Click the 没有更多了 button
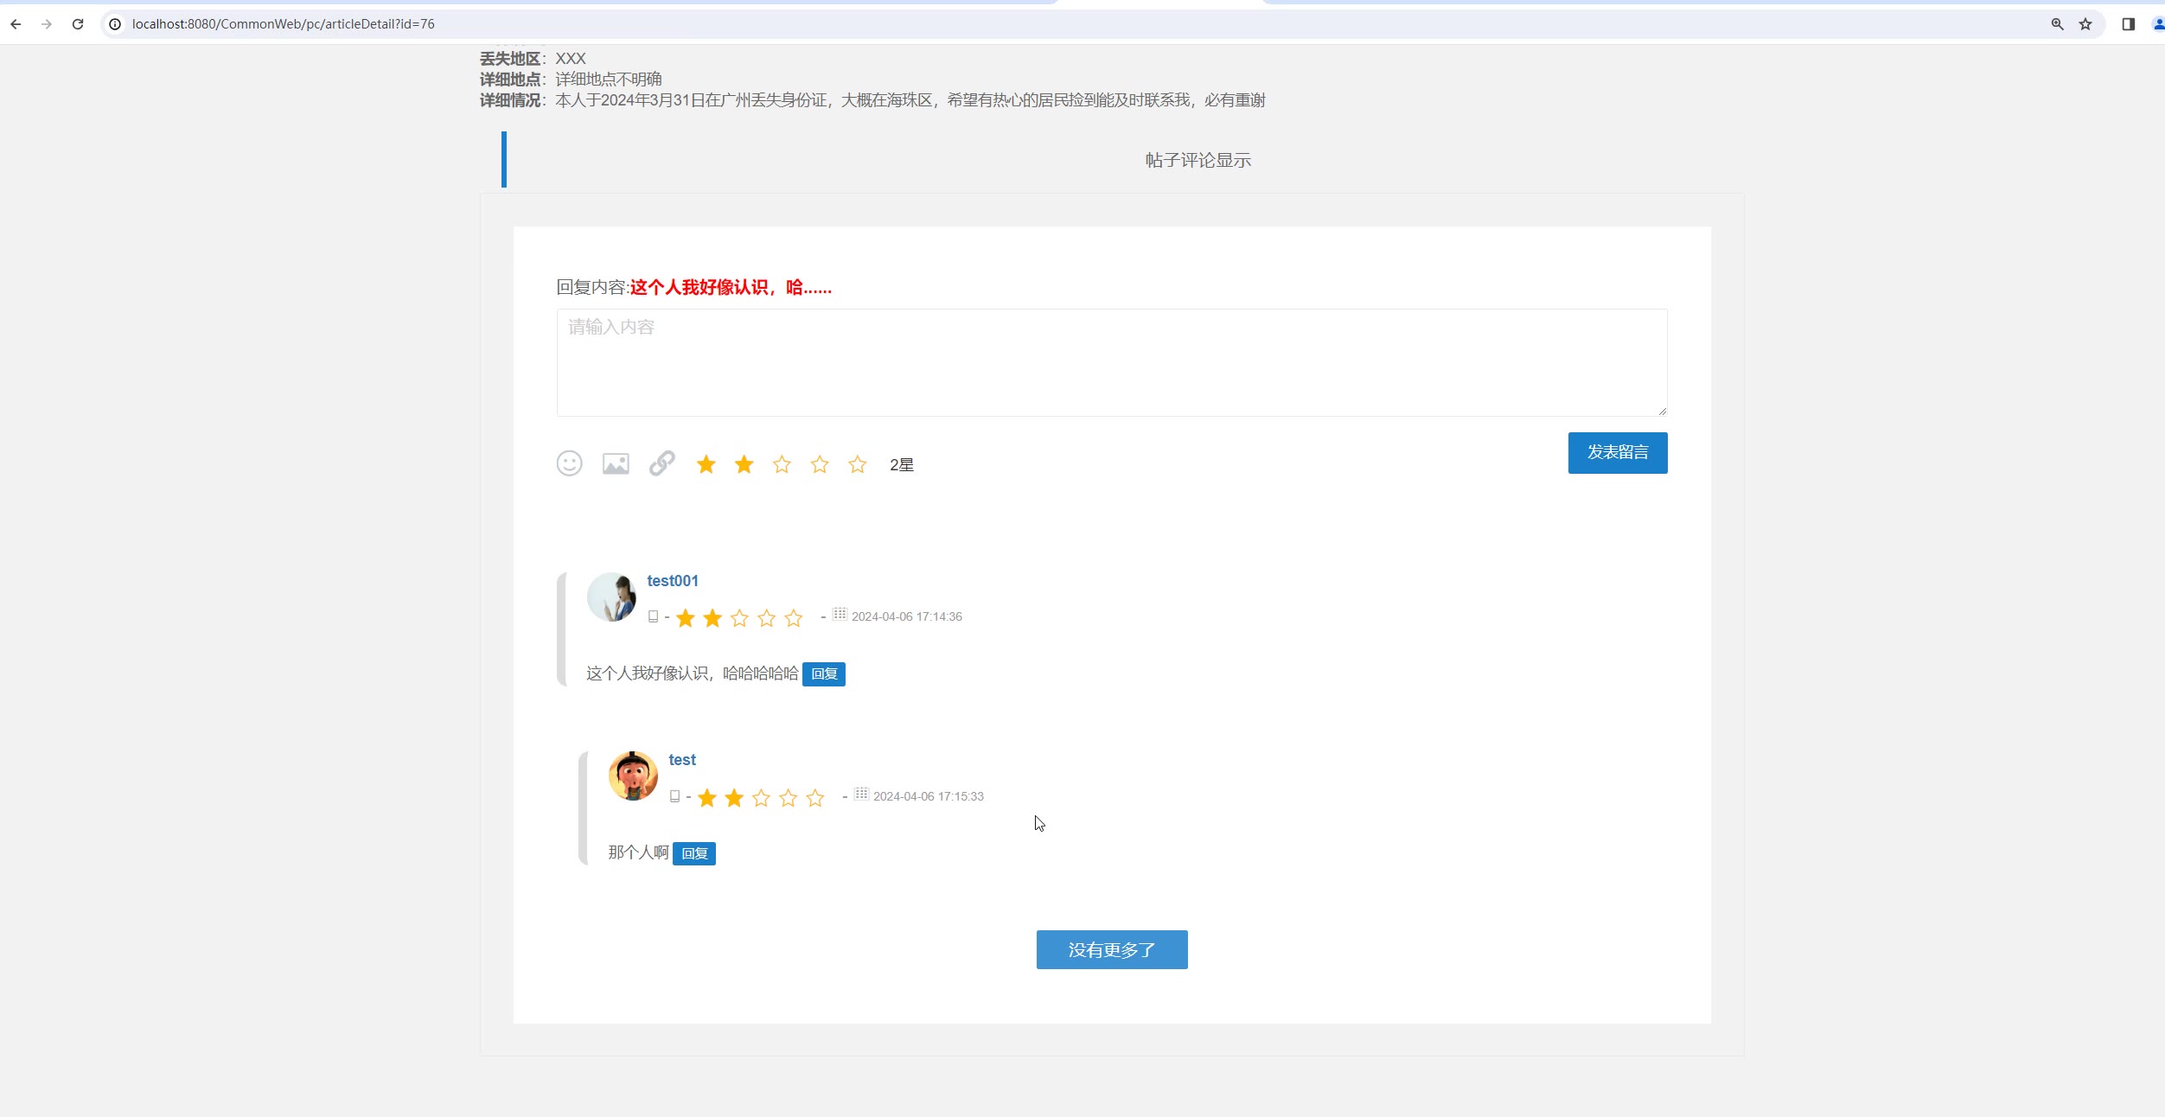The image size is (2165, 1117). click(x=1111, y=949)
